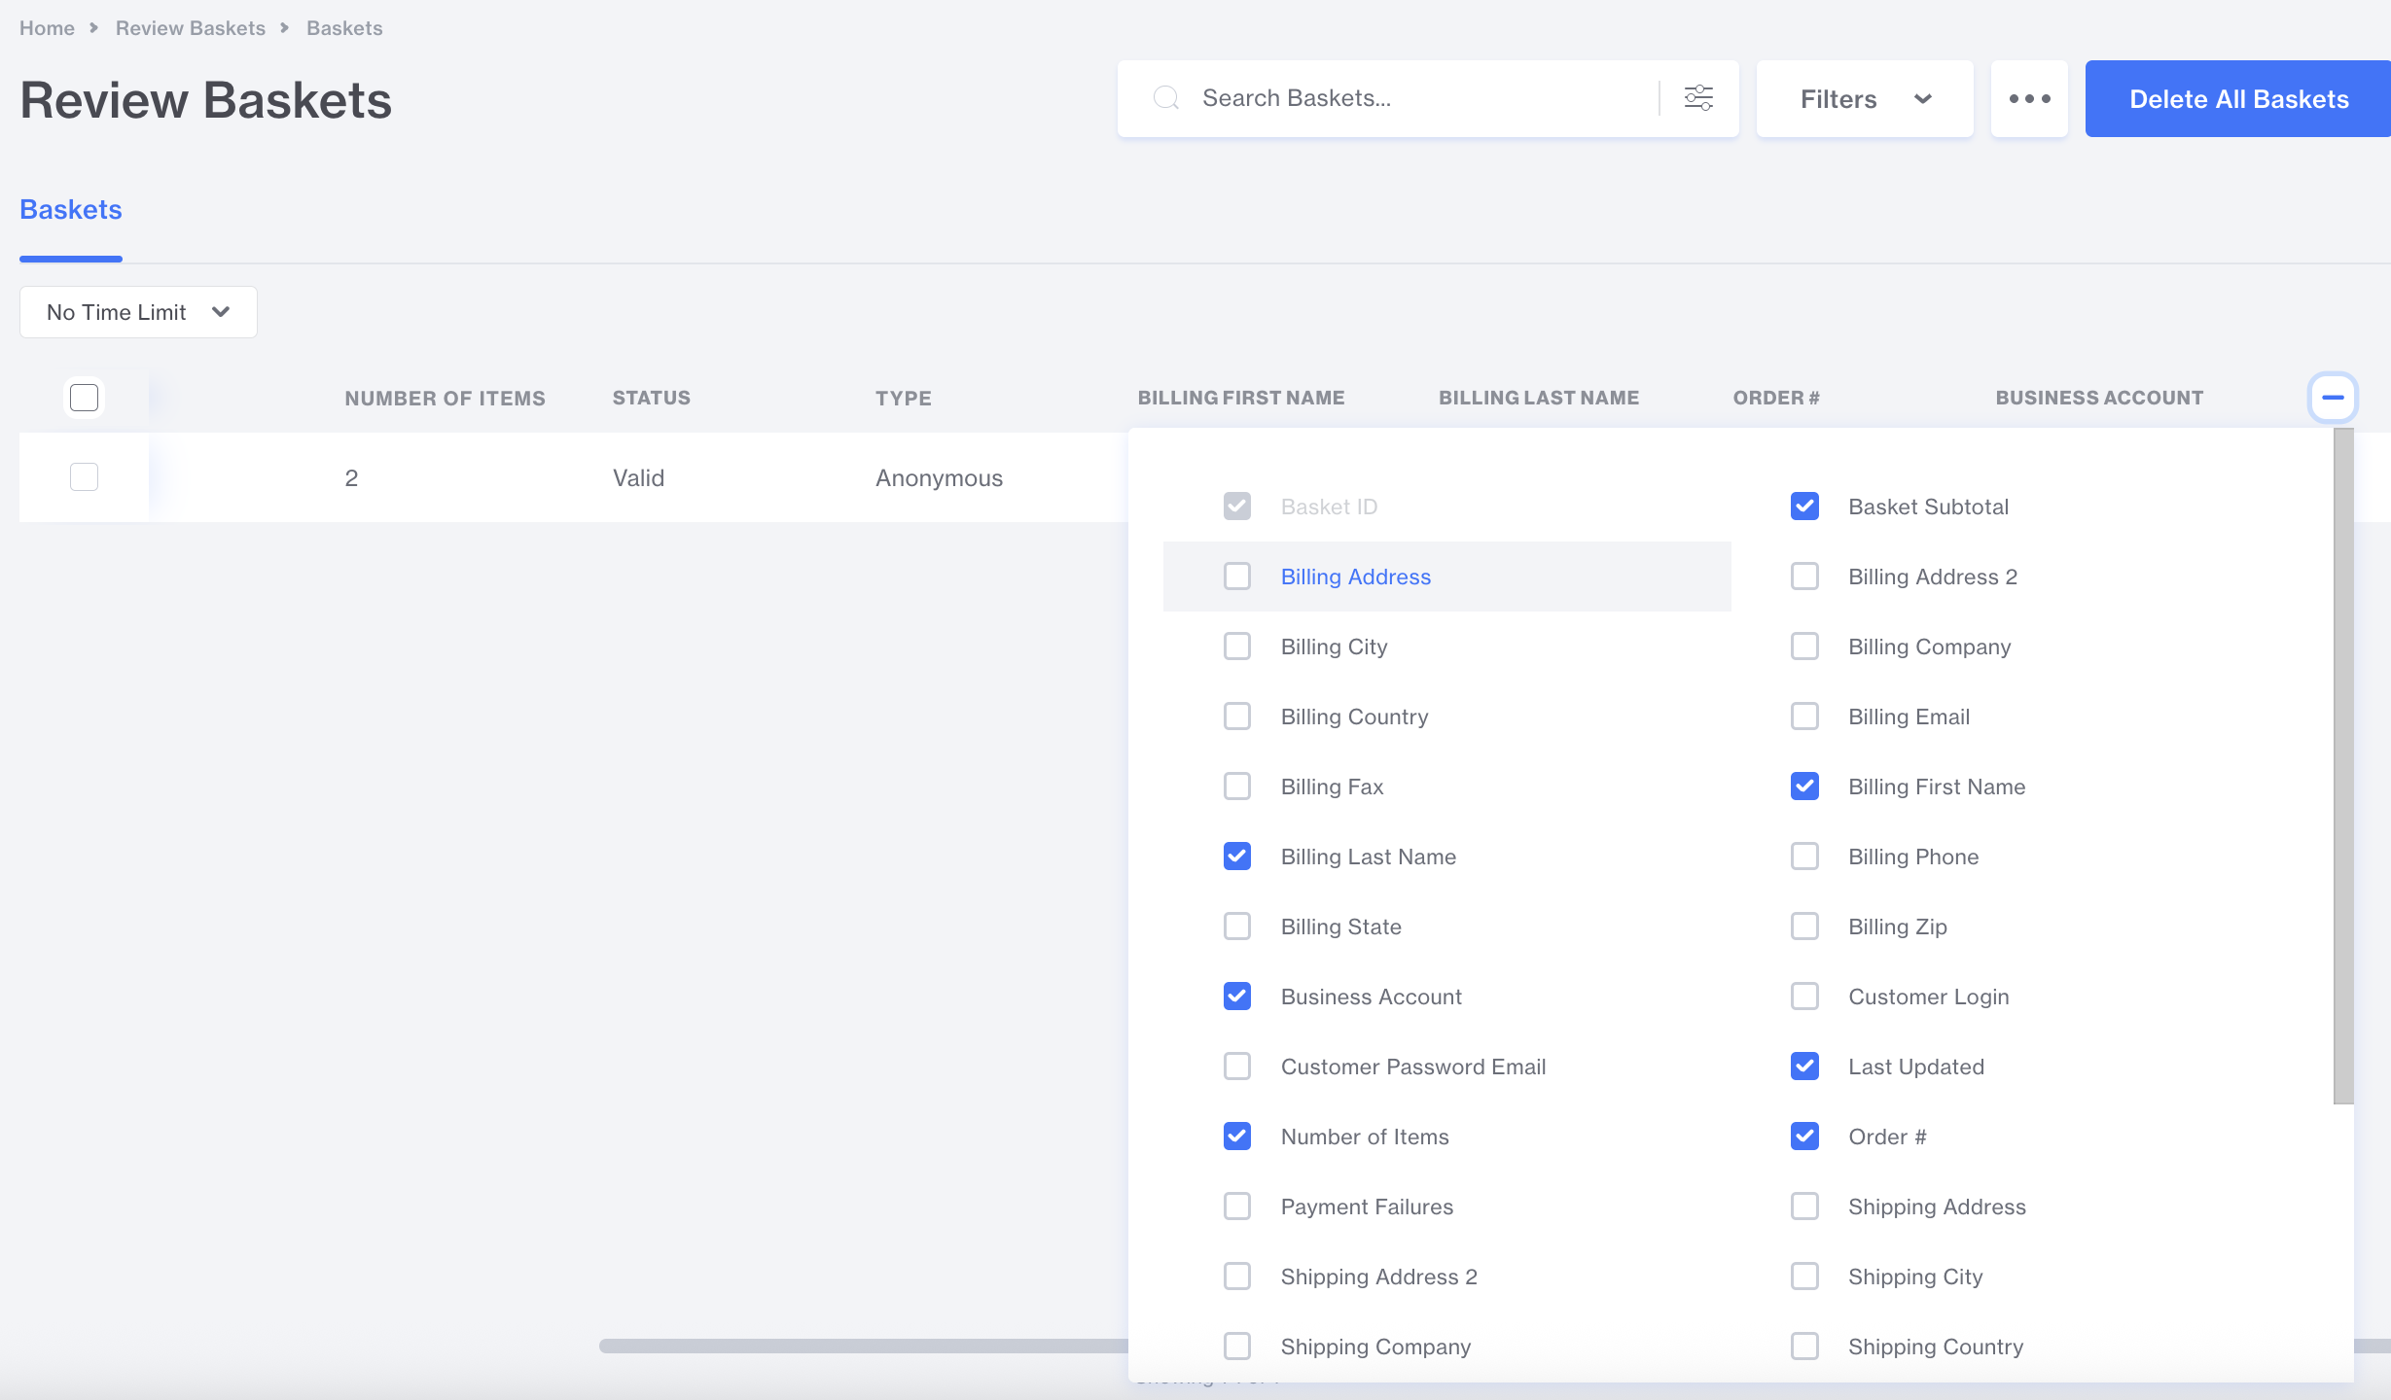Uncheck the Order # column option
The height and width of the screenshot is (1400, 2391).
pos(1805,1137)
